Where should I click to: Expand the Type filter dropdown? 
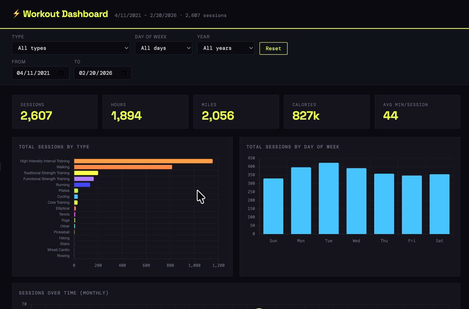(71, 48)
